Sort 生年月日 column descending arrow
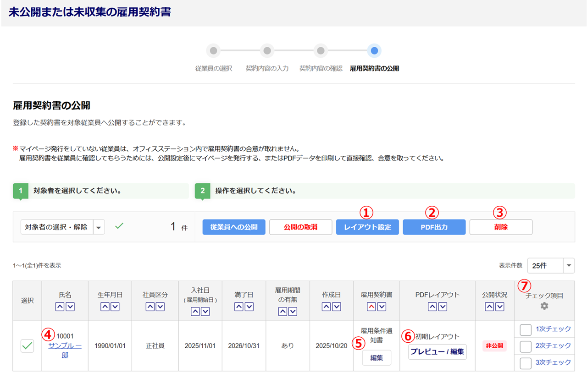587x378 pixels. tap(115, 307)
